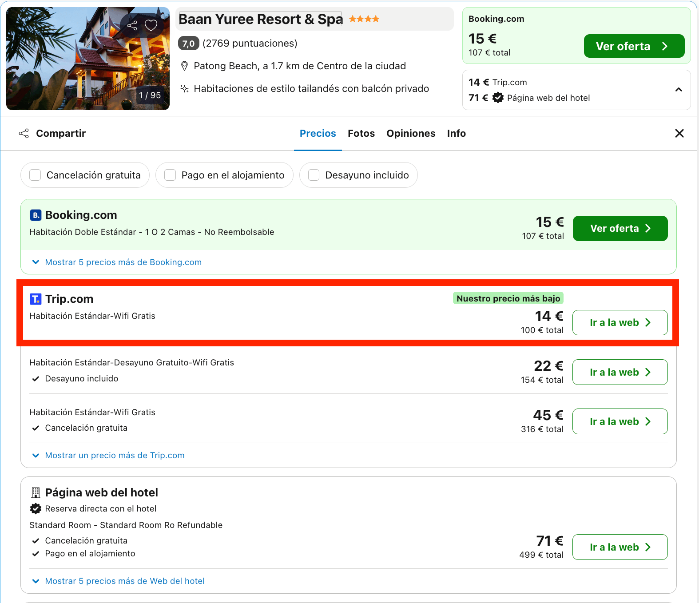Click Ver oferta in the top Booking.com card
Image resolution: width=699 pixels, height=603 pixels.
pyautogui.click(x=634, y=46)
